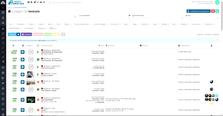
Task: Open the gear menu for property 7582
Action: pos(22,110)
